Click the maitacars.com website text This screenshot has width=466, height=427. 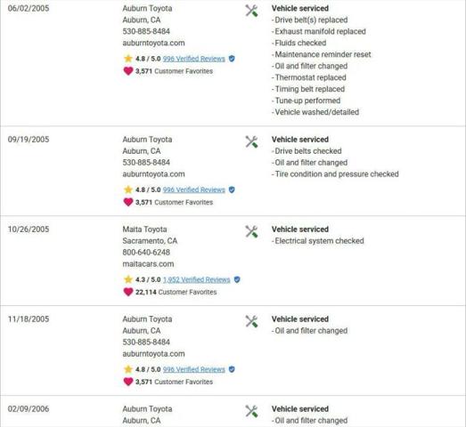coord(148,264)
